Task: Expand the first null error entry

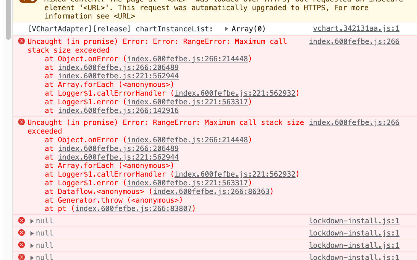Action: tap(32, 221)
